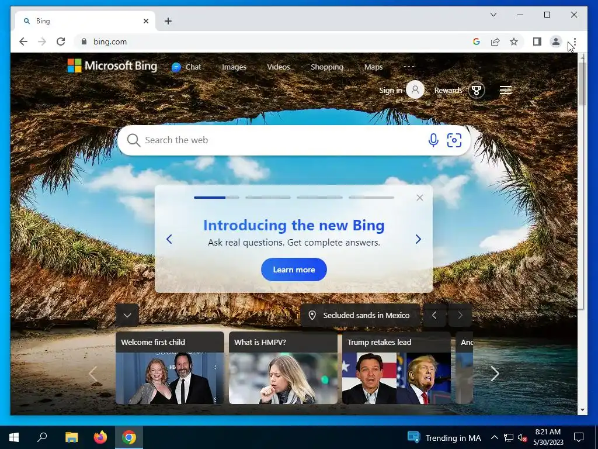The image size is (598, 449).
Task: Open a new tab with plus
Action: tap(168, 21)
